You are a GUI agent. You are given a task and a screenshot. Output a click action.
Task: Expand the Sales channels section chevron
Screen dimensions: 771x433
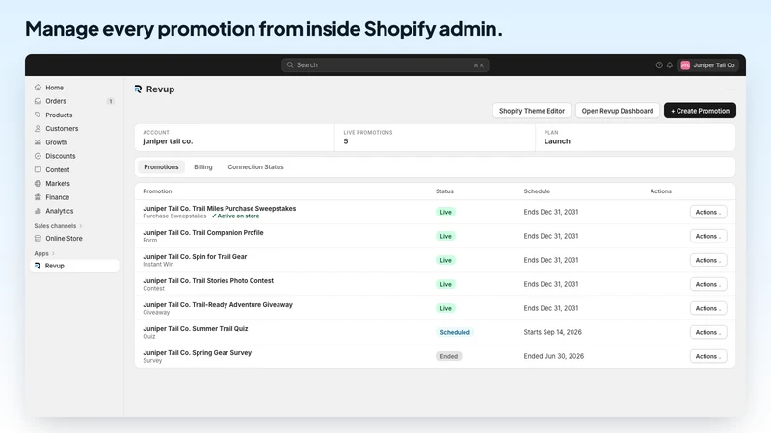click(x=81, y=226)
